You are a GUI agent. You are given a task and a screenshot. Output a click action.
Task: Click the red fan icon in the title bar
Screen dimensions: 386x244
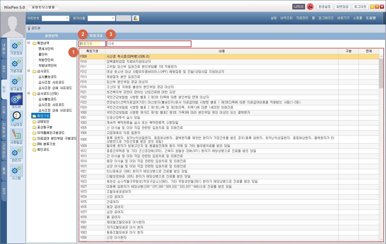click(310, 7)
